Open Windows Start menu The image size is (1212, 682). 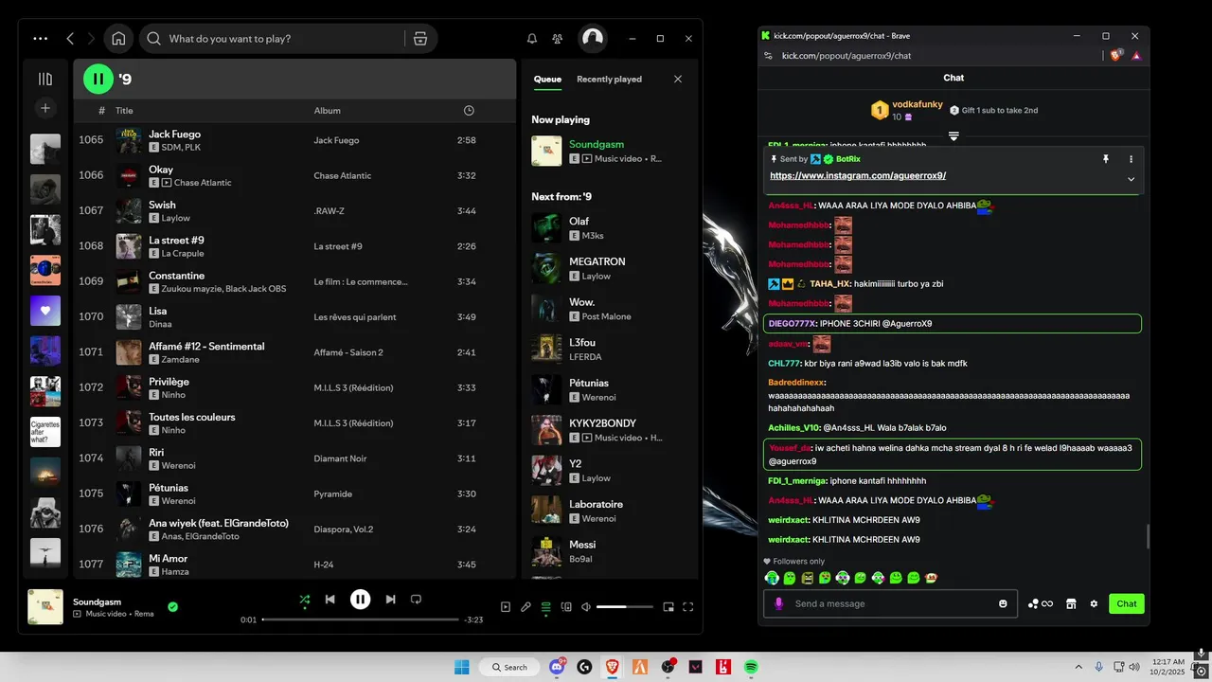coord(462,667)
